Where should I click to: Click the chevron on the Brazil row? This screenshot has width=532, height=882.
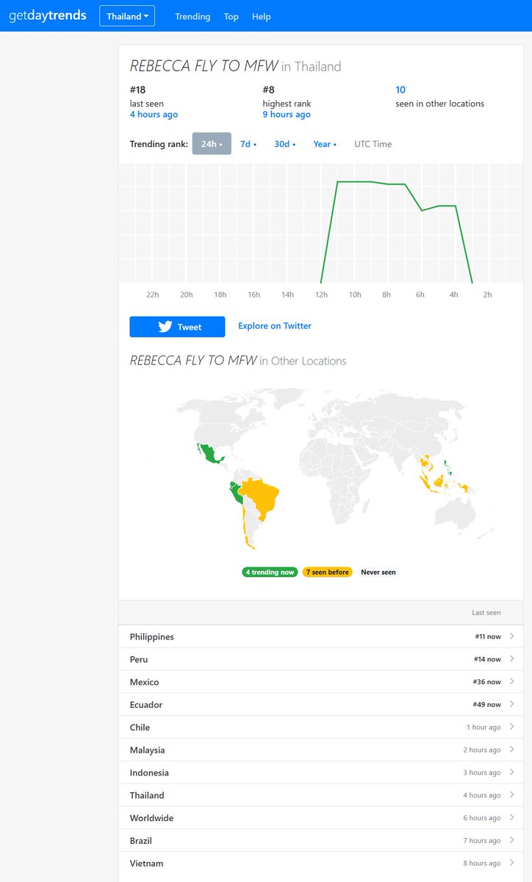pyautogui.click(x=511, y=841)
